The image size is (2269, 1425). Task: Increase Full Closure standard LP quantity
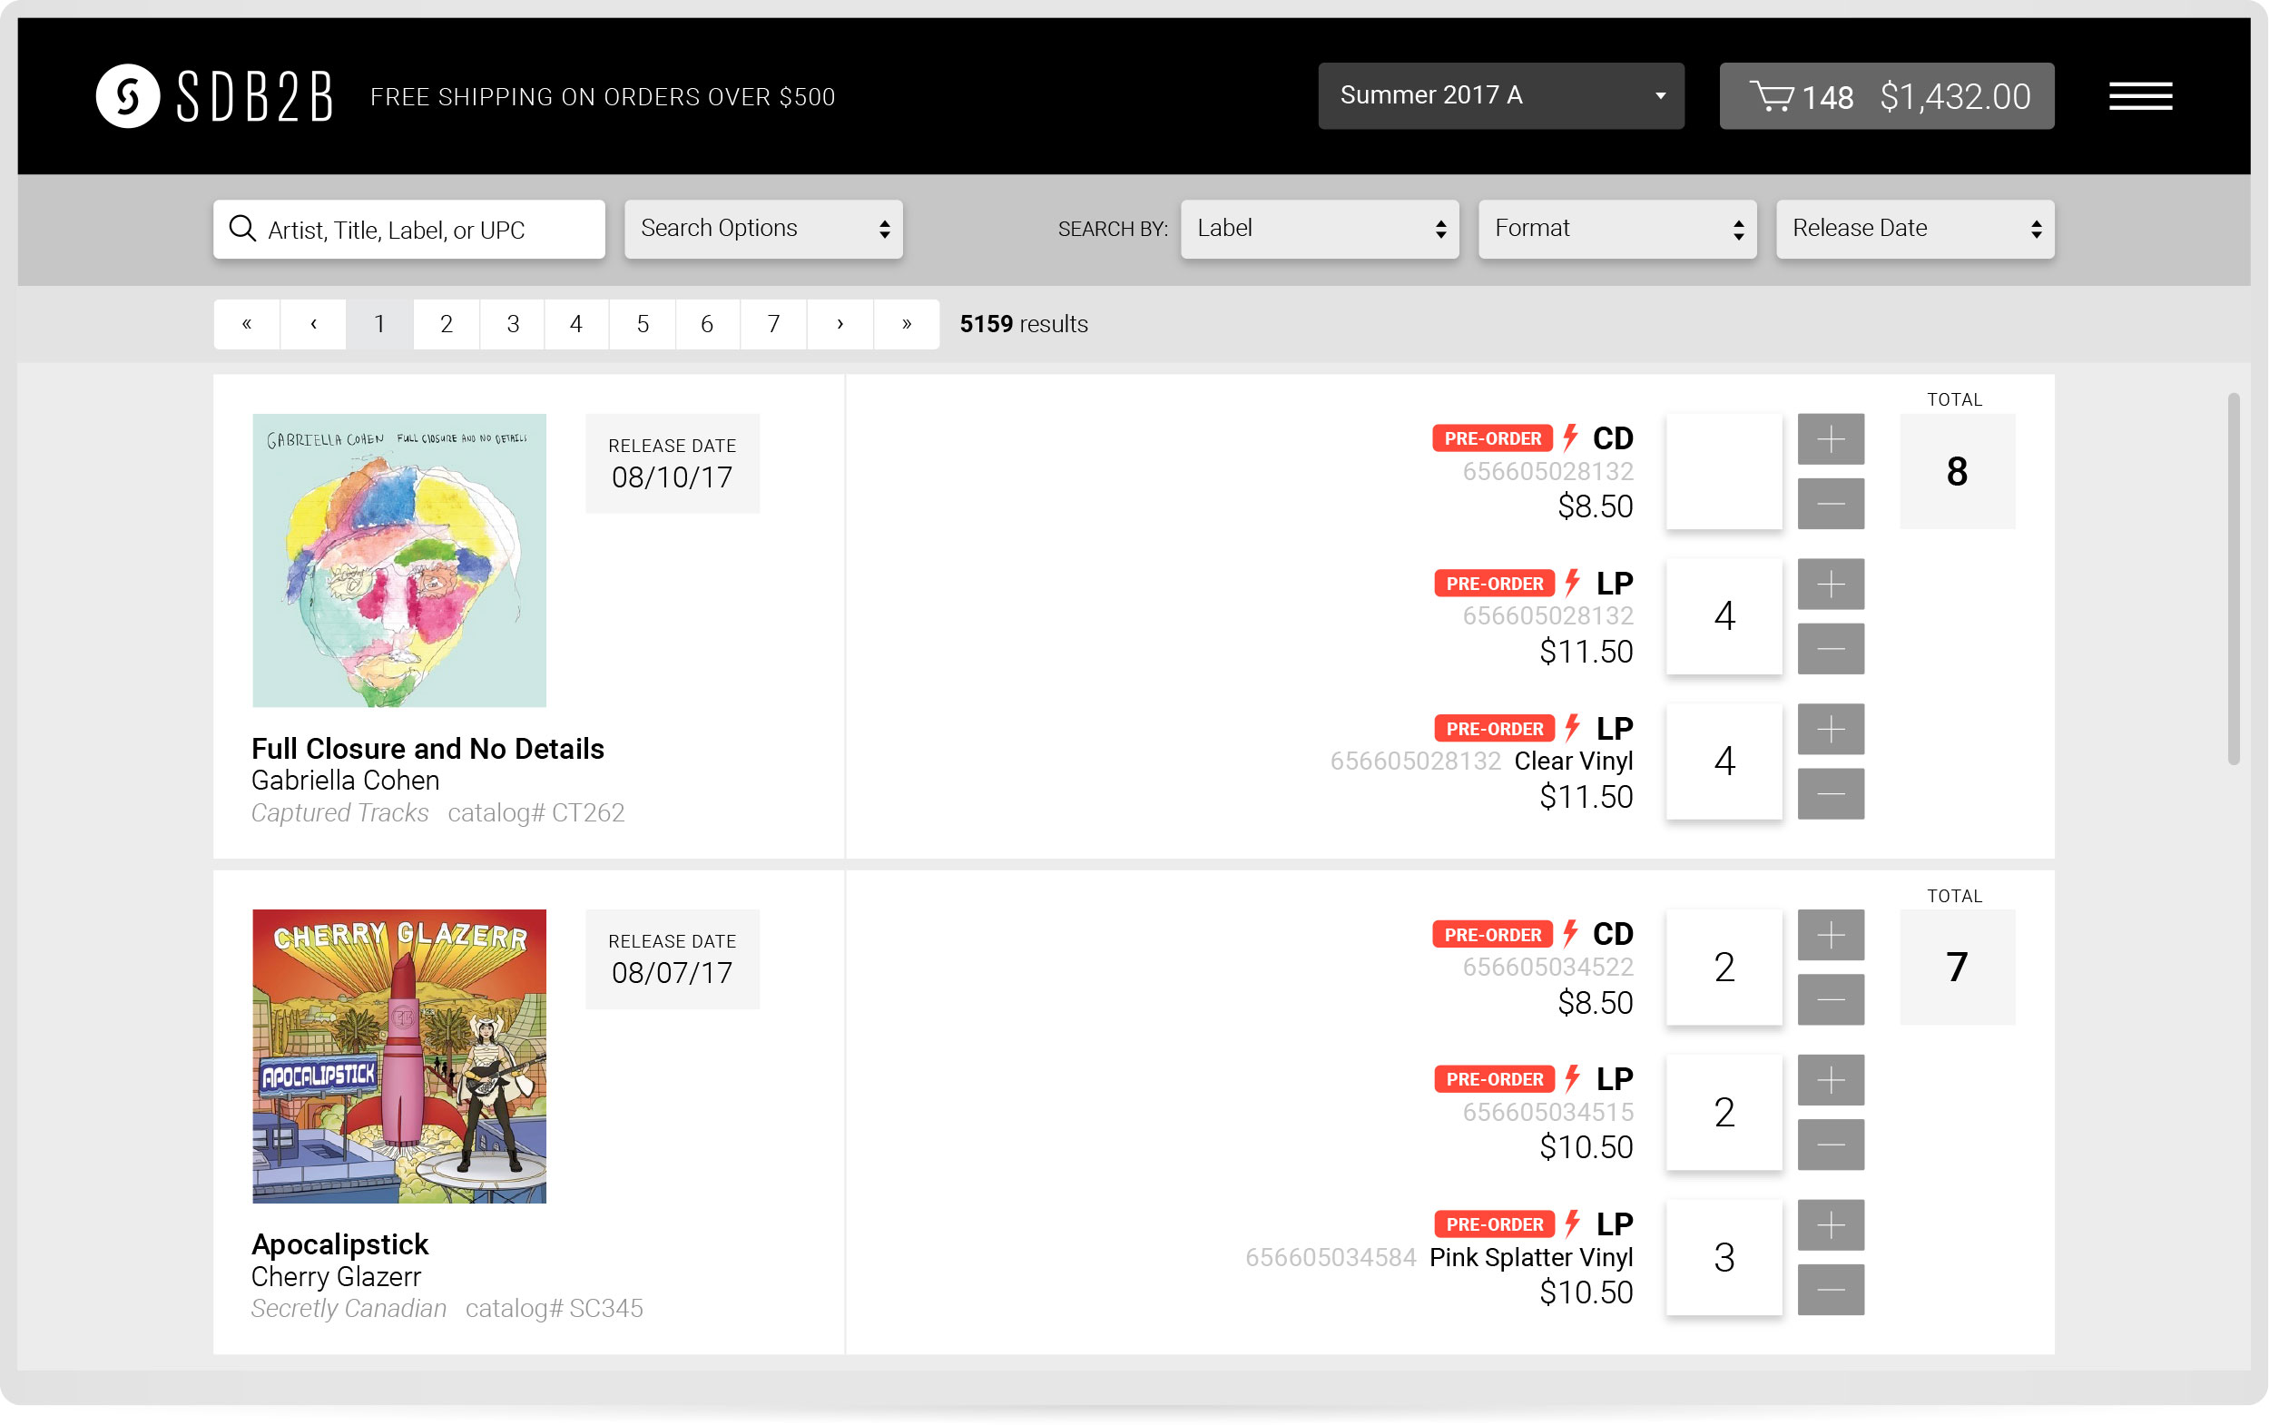point(1831,584)
